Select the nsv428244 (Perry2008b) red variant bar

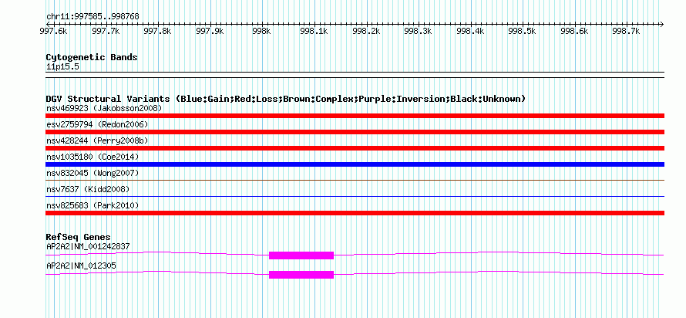pyautogui.click(x=355, y=148)
